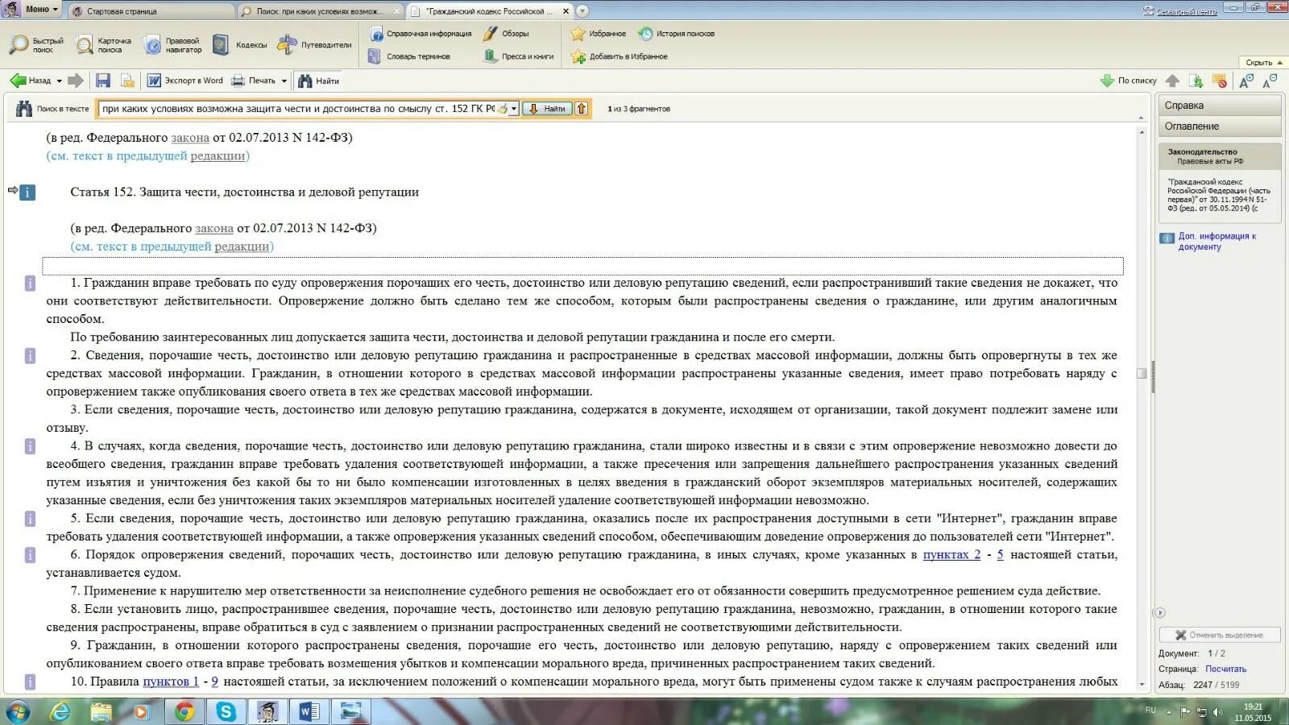The height and width of the screenshot is (725, 1289).
Task: Click the text search input field
Action: point(298,109)
